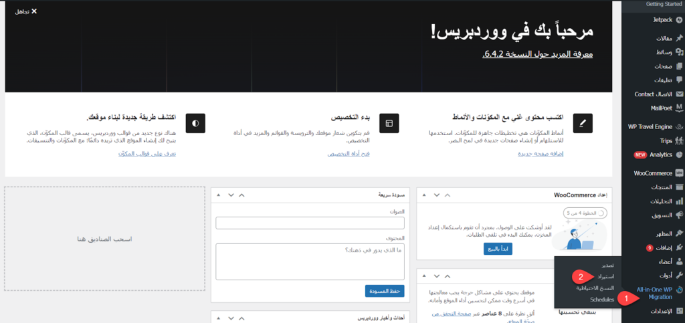Click the حفظ المسودة button
The height and width of the screenshot is (323, 685).
tap(385, 291)
